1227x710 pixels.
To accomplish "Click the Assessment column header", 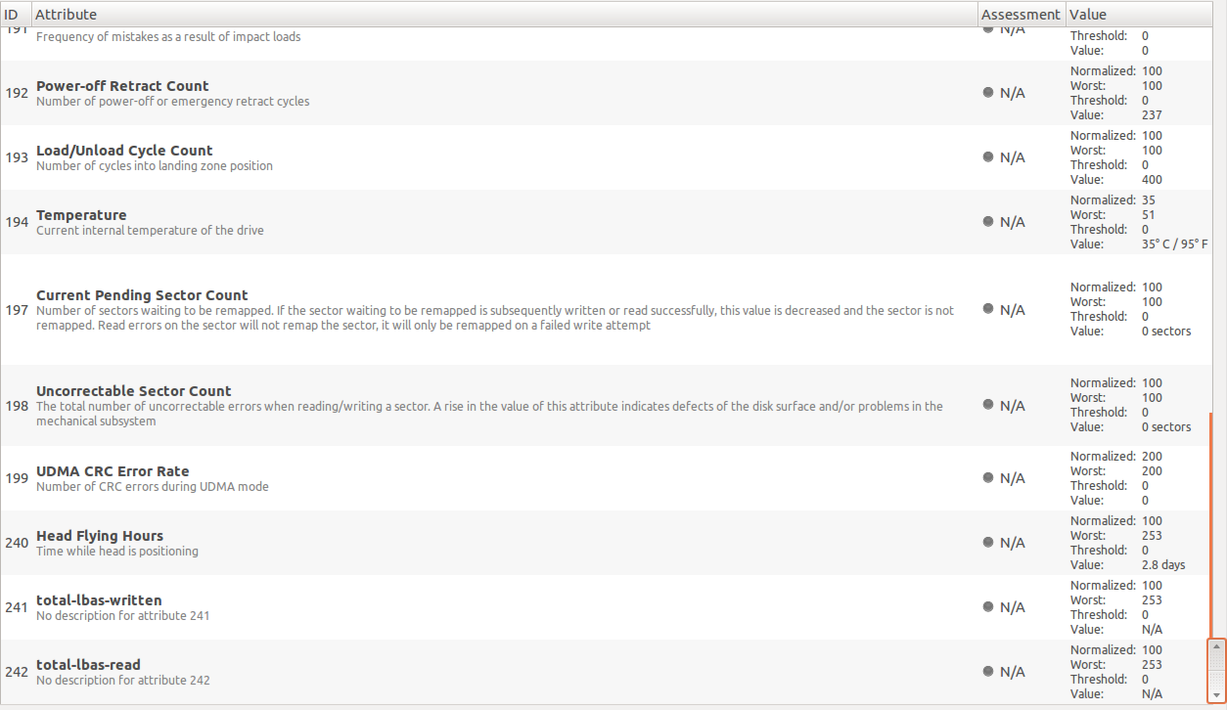I will pos(1021,15).
